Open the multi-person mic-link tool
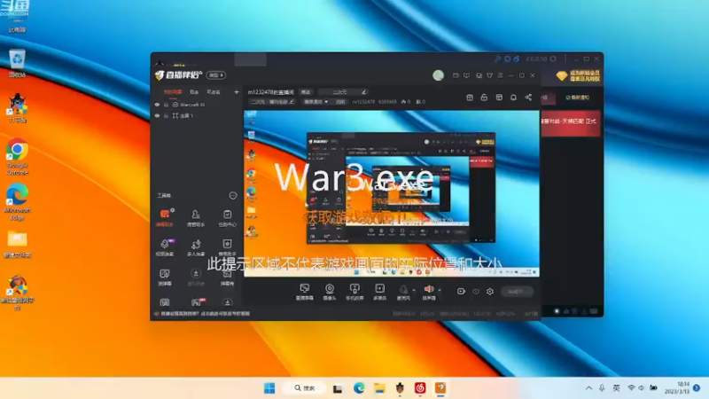709x399 pixels. (x=196, y=247)
